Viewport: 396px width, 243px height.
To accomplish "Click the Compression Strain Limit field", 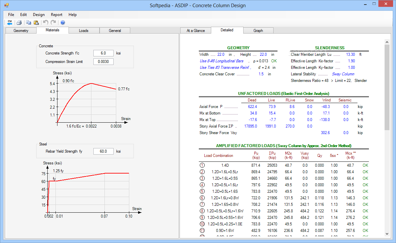I will pyautogui.click(x=103, y=62).
